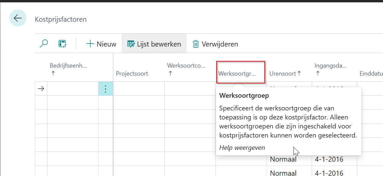Open the search magnifier icon
The height and width of the screenshot is (176, 383).
[44, 44]
